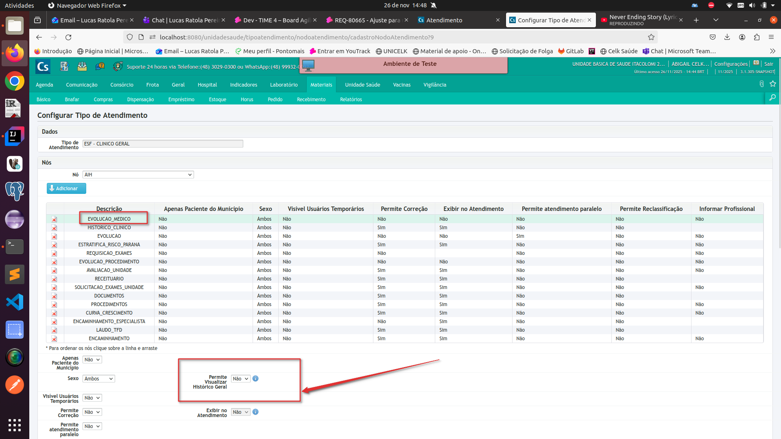Select the Estoque submenu item
The image size is (781, 439).
point(217,100)
